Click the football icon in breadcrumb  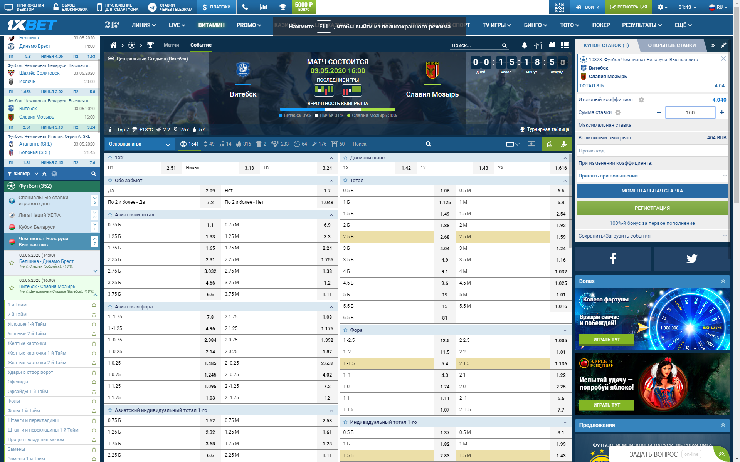(x=132, y=45)
